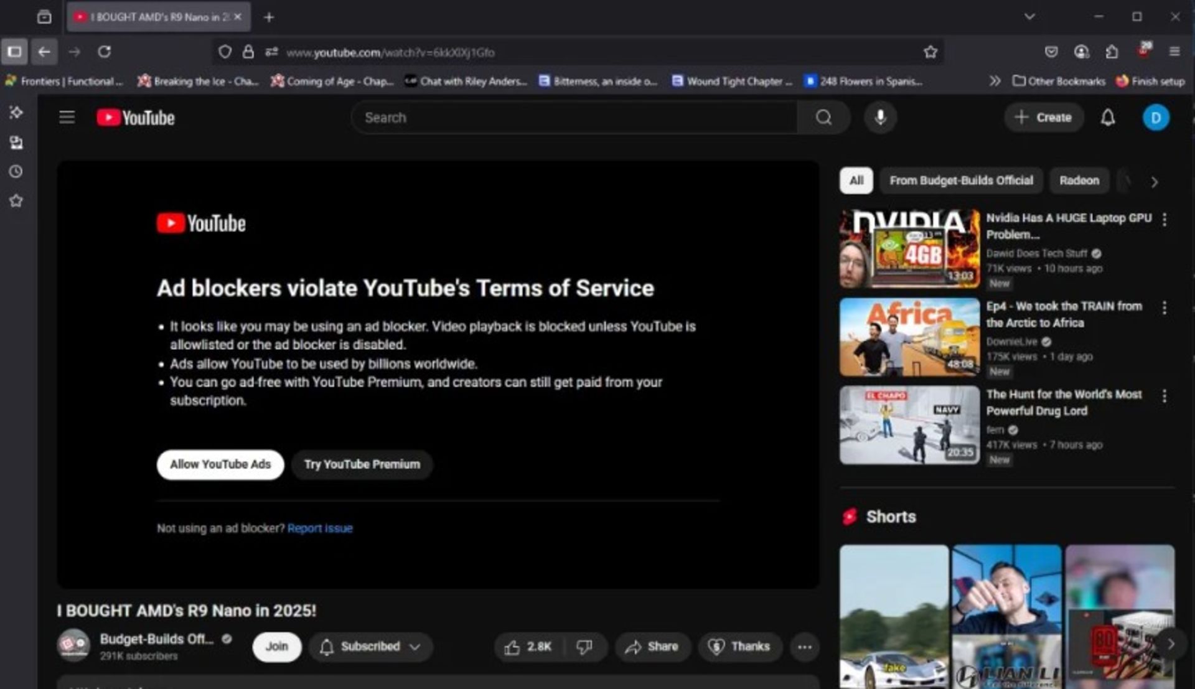Open the extensions puzzle icon
This screenshot has height=689, width=1195.
click(1112, 52)
